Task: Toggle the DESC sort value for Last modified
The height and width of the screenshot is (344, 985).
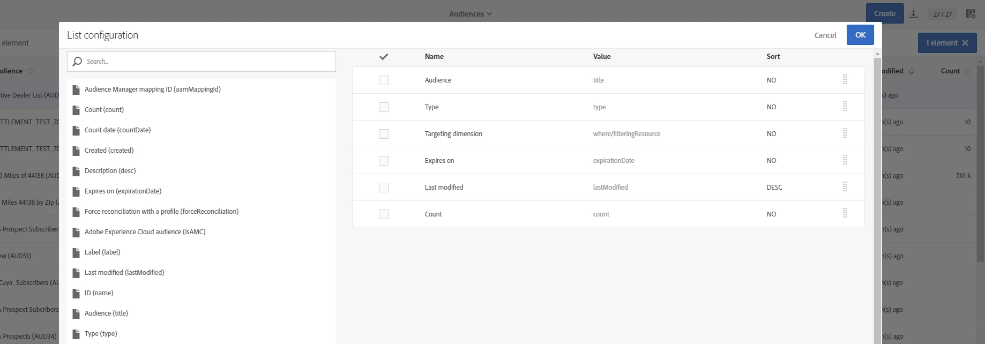Action: (774, 188)
